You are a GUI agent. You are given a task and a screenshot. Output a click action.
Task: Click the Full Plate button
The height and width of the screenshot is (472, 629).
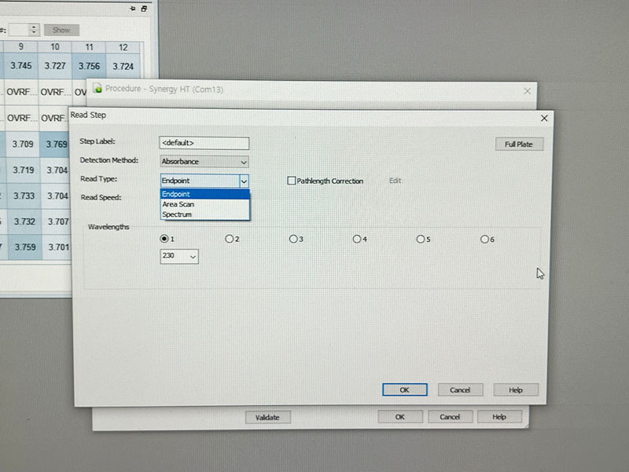click(518, 144)
